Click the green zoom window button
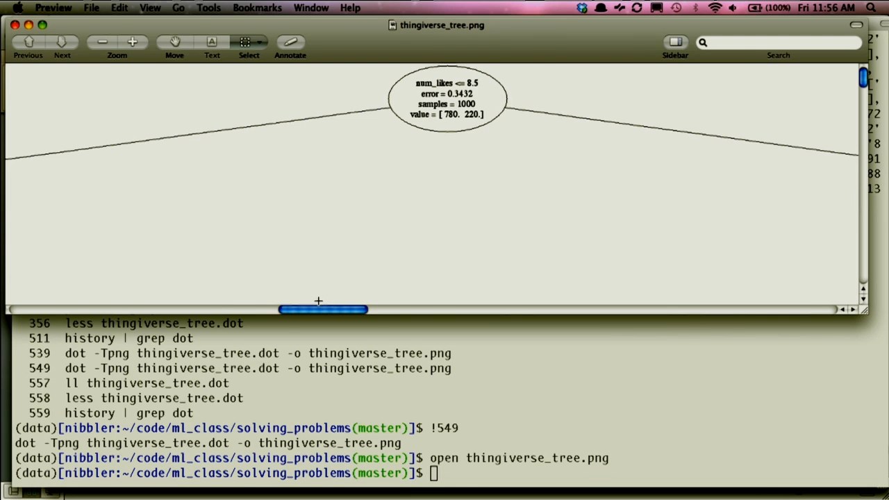889x500 pixels. [42, 25]
